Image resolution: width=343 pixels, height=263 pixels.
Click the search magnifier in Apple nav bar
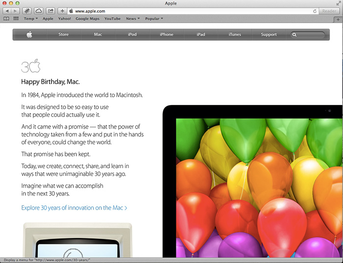coord(294,35)
